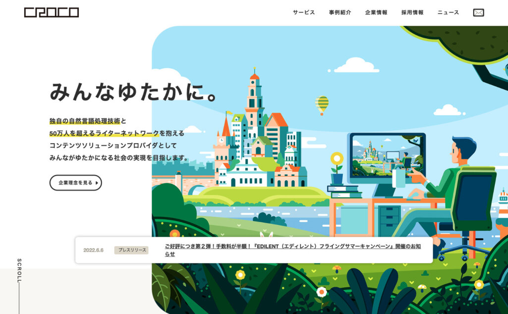Screen dimensions: 508x314
Task: Open 採用情報 from the top navigation
Action: click(412, 12)
